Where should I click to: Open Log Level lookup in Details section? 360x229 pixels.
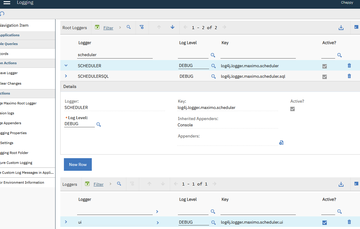(x=99, y=124)
